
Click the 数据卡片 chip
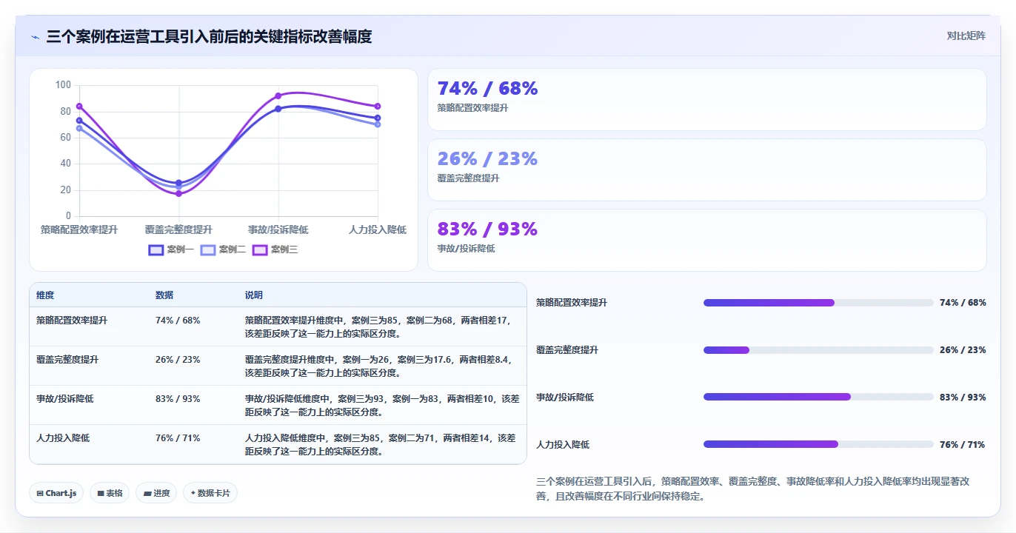click(x=210, y=493)
